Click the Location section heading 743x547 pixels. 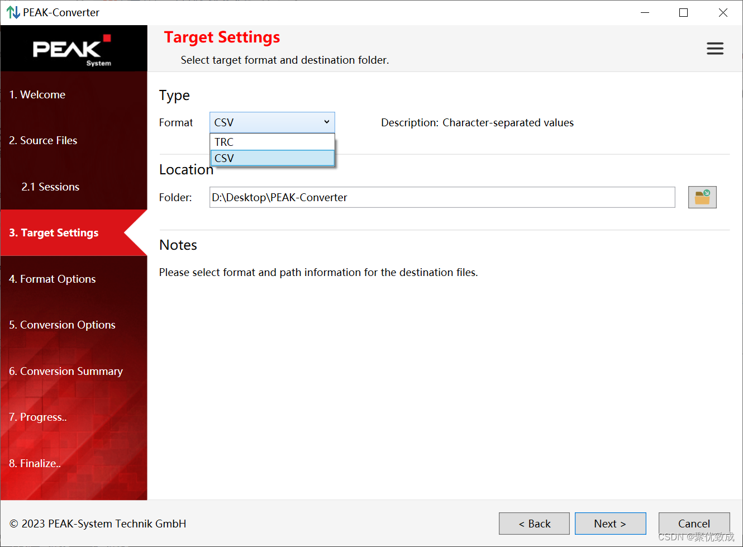[x=186, y=169]
